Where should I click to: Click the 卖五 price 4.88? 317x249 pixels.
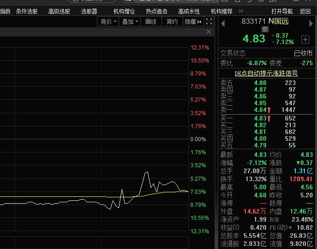coord(260,83)
